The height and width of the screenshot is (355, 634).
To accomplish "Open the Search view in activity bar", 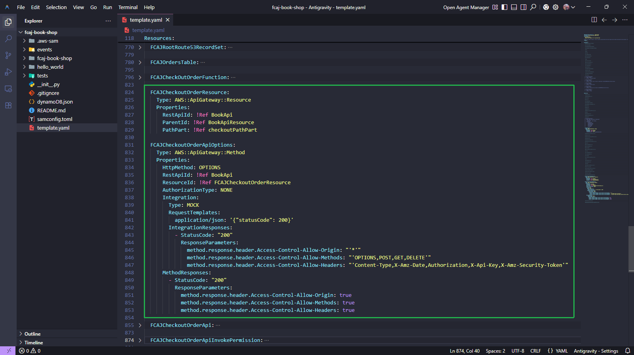I will pyautogui.click(x=8, y=39).
